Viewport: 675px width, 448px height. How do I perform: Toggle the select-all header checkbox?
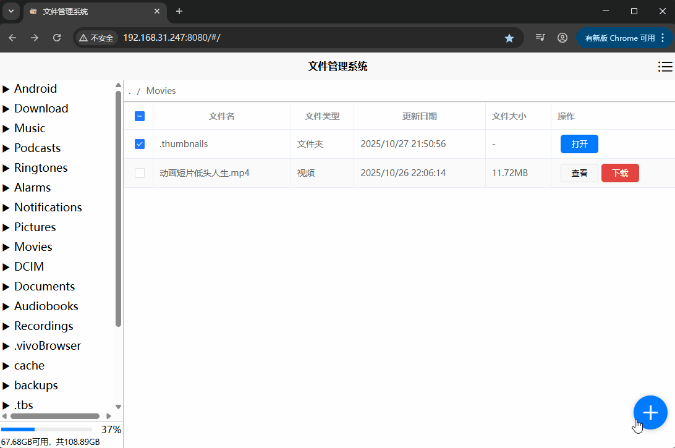(140, 116)
